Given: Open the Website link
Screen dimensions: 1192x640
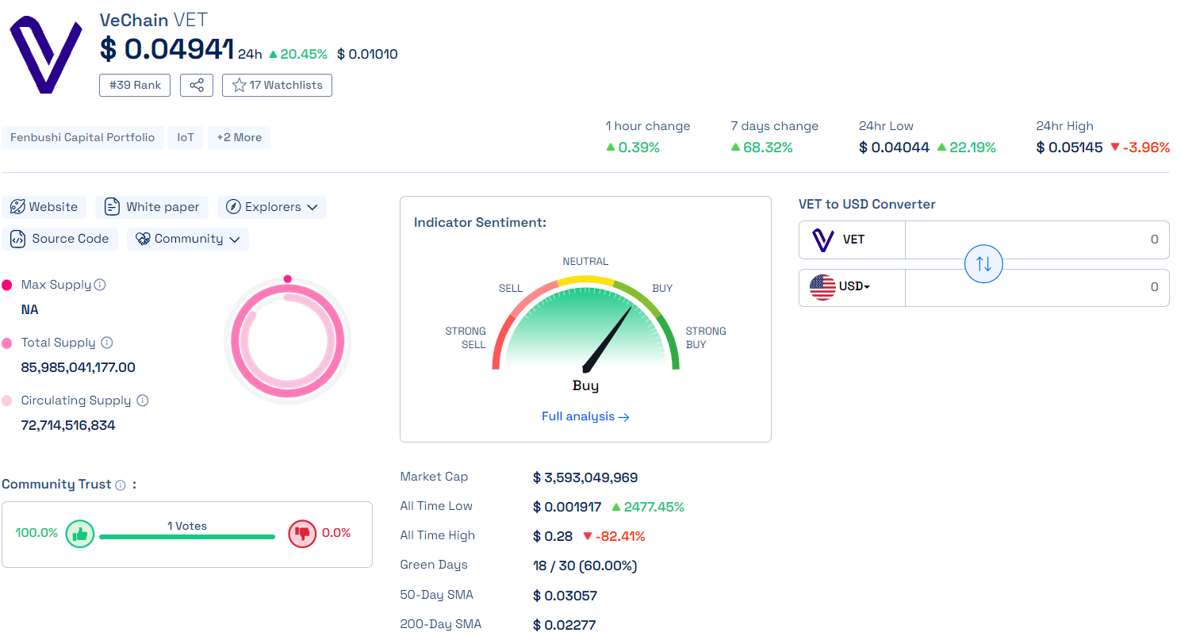Looking at the screenshot, I should pyautogui.click(x=44, y=207).
